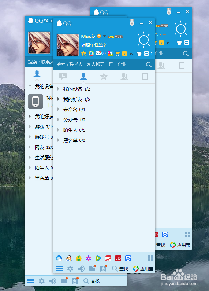Open app manager grid icon in front window
The height and width of the screenshot is (291, 209).
(x=150, y=258)
